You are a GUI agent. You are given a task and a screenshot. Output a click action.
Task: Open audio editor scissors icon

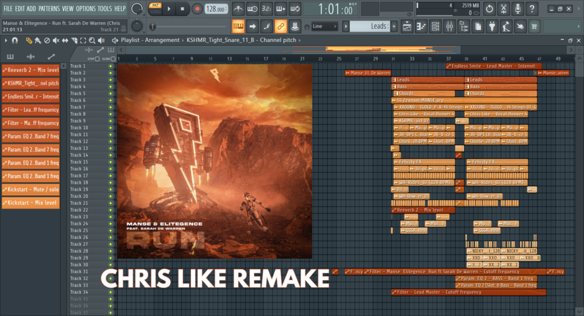click(504, 9)
